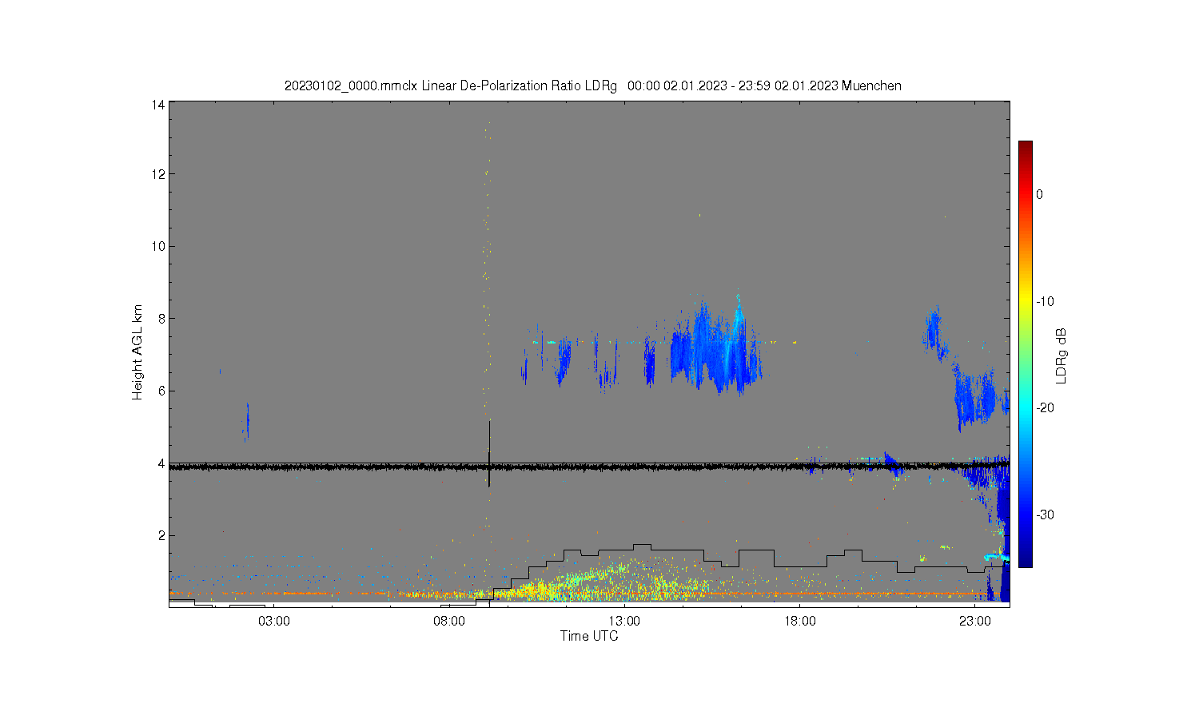Click the plot title text at top
Screen dimensions: 1199x719
[x=593, y=85]
